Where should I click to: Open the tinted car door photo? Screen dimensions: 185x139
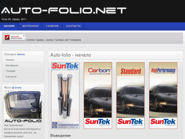click(x=23, y=105)
